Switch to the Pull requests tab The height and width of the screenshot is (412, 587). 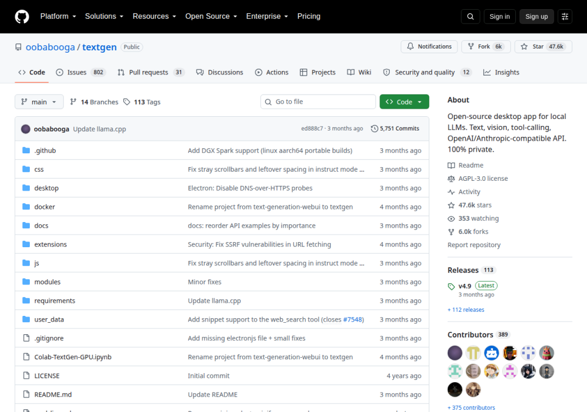(151, 72)
